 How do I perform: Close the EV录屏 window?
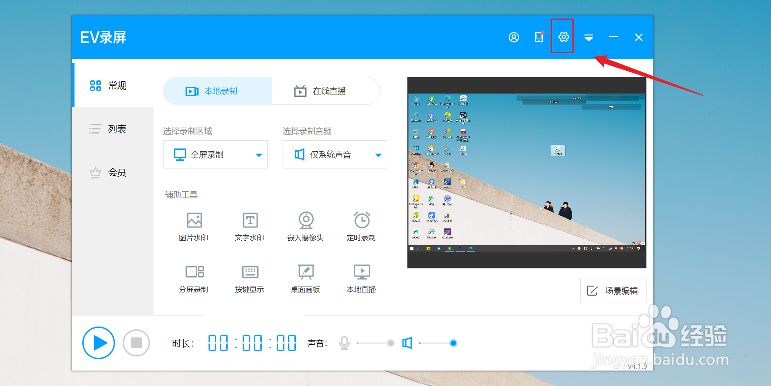point(639,37)
